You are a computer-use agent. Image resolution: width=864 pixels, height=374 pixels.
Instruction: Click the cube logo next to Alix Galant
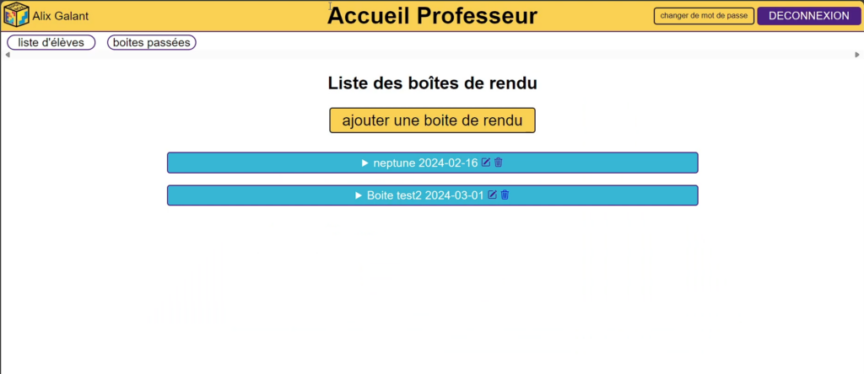(17, 15)
